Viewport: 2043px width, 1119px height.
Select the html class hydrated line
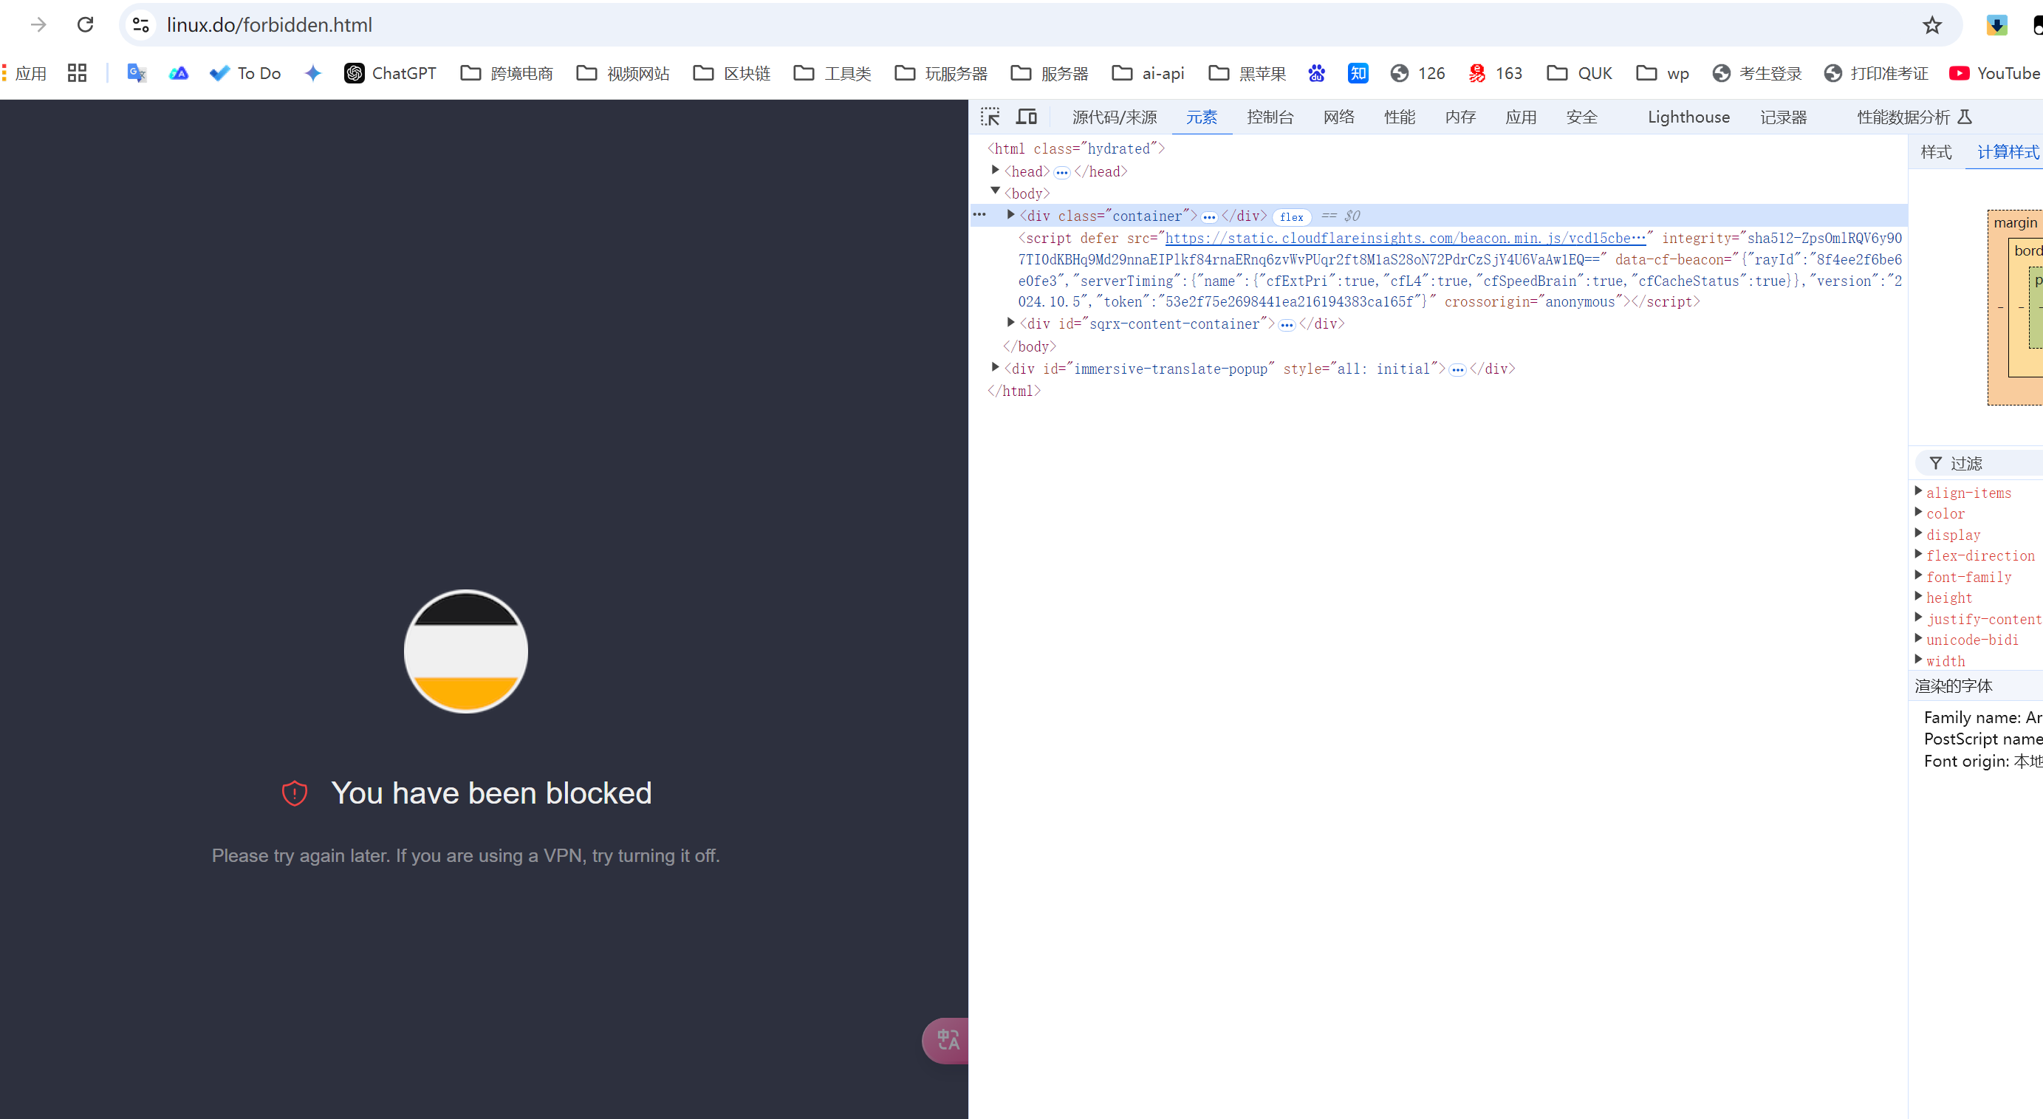pos(1075,148)
